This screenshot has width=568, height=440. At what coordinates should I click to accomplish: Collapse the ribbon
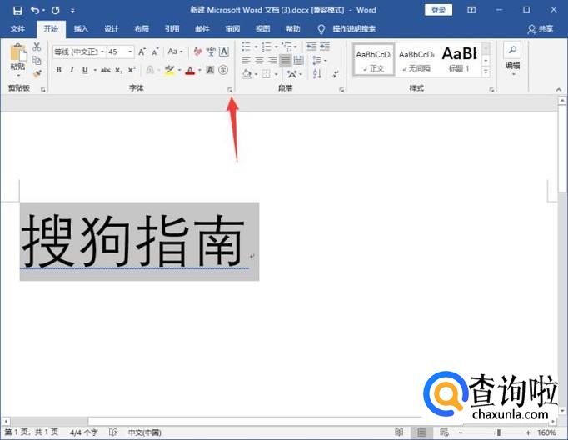click(559, 89)
